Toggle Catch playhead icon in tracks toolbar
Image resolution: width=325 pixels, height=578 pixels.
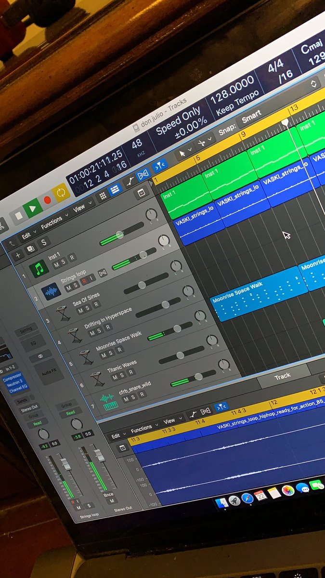click(159, 167)
